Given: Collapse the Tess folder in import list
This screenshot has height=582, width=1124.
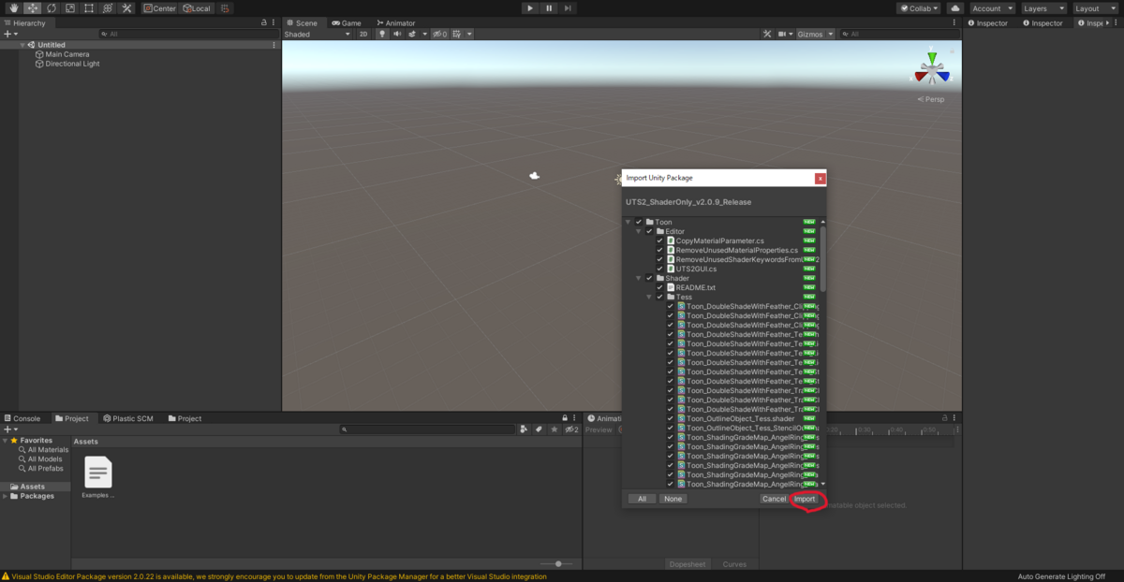Looking at the screenshot, I should tap(648, 297).
